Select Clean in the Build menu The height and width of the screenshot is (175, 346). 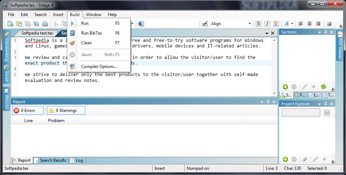(x=99, y=43)
